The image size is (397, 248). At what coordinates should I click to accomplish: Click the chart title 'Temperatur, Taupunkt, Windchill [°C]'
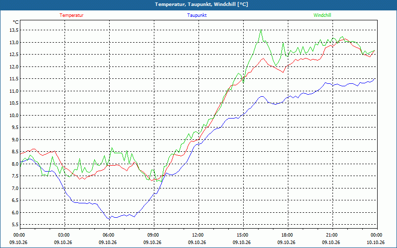(x=201, y=4)
